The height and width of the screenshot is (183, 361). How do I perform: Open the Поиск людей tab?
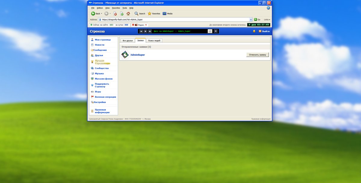tap(154, 40)
